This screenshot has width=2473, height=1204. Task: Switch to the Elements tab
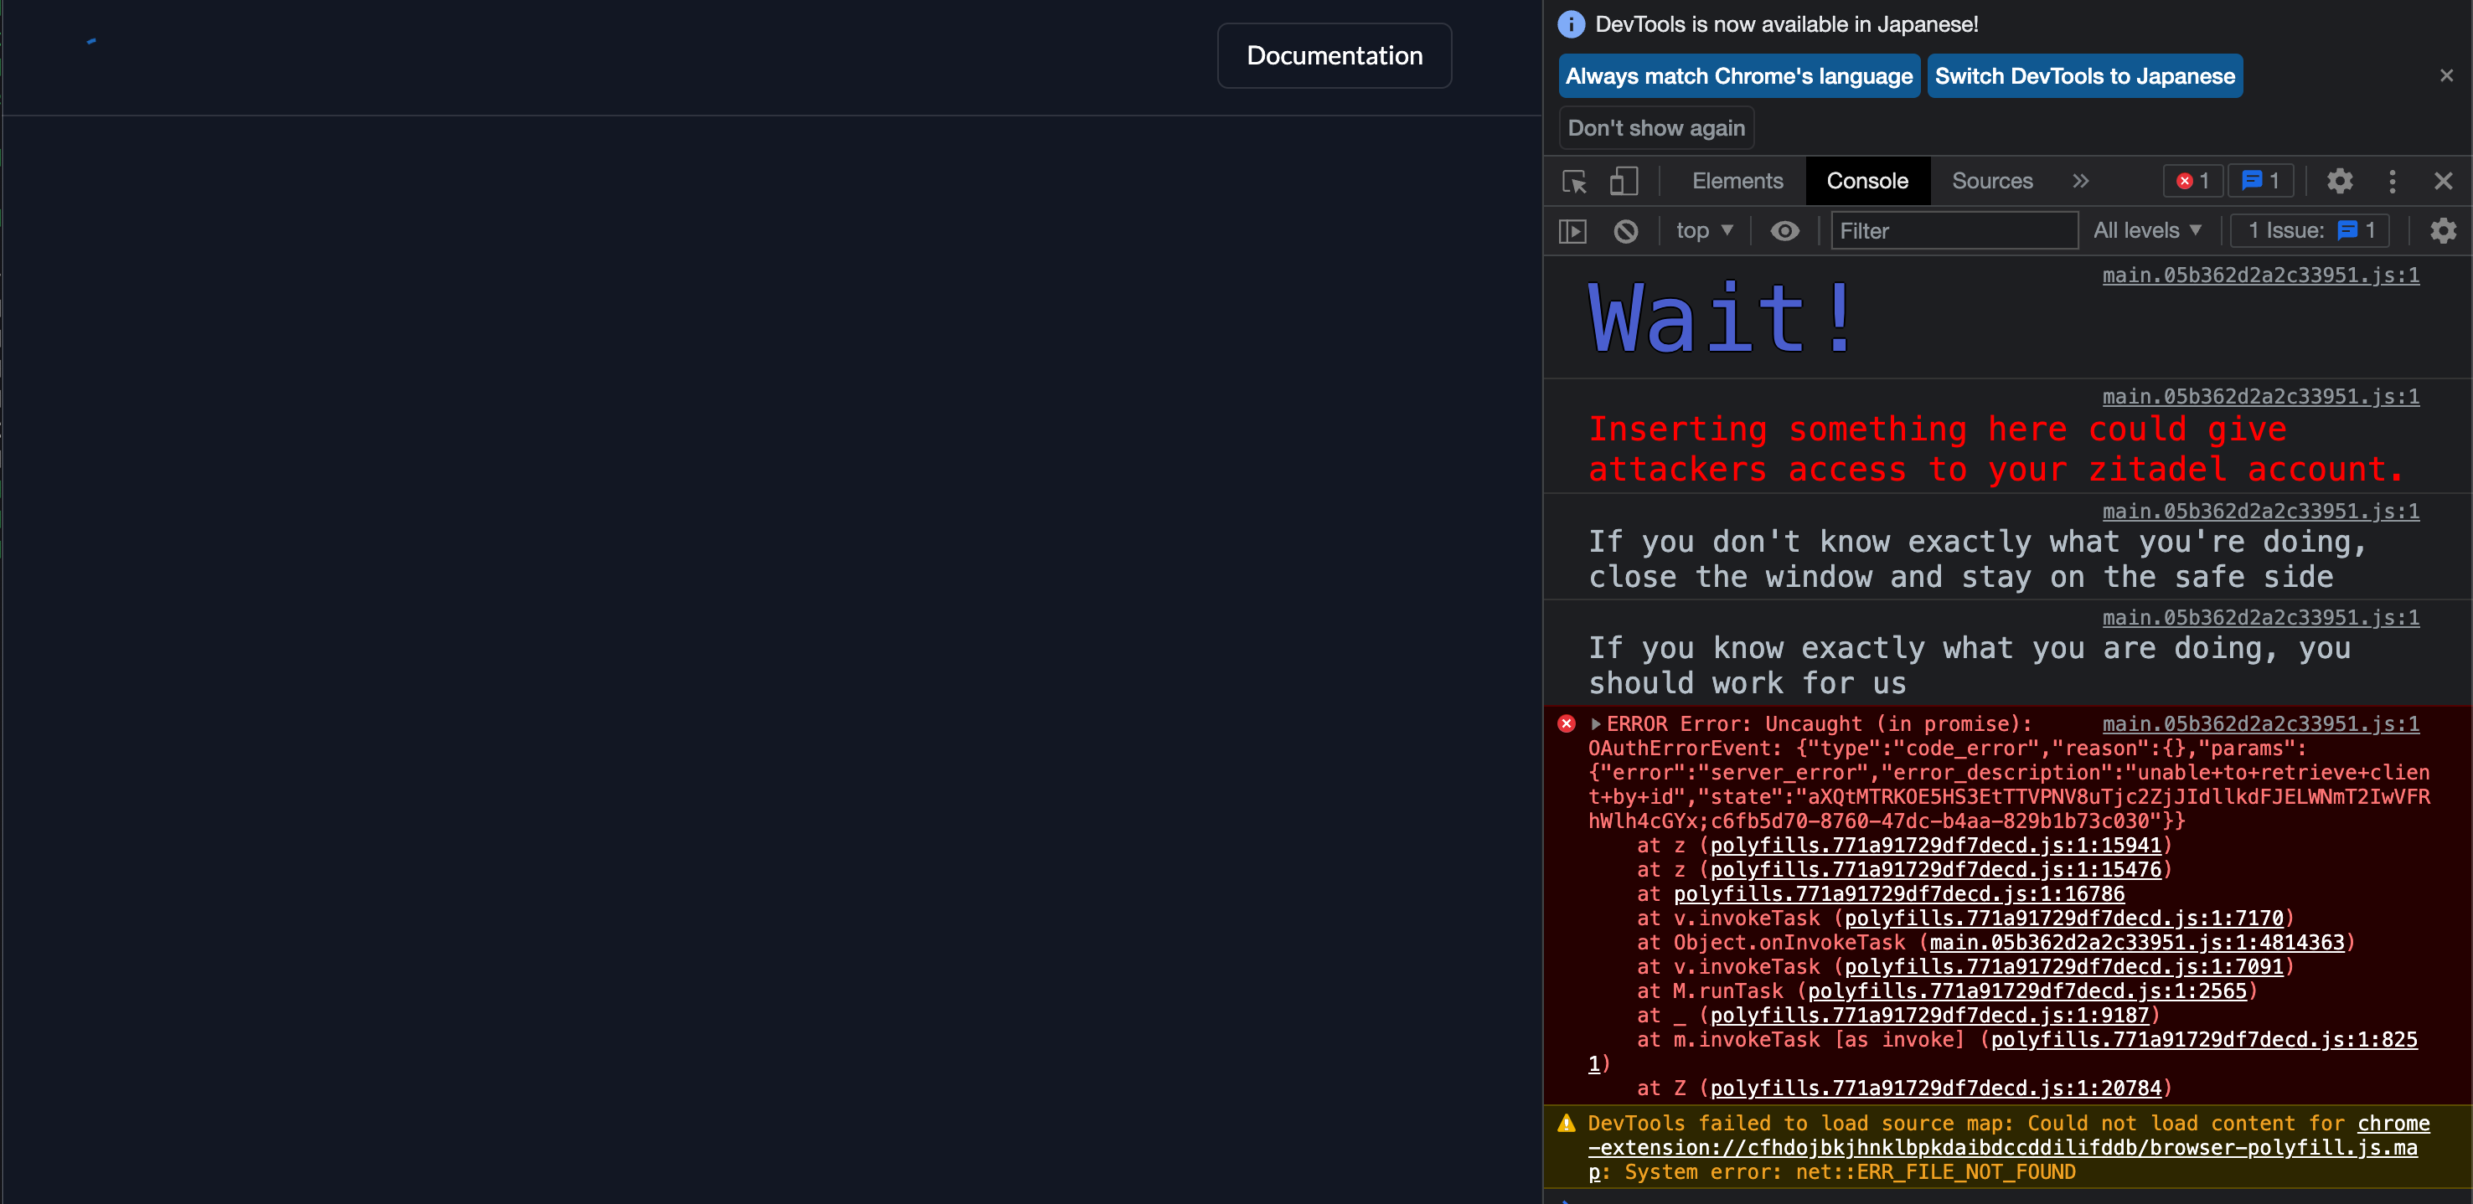tap(1737, 180)
